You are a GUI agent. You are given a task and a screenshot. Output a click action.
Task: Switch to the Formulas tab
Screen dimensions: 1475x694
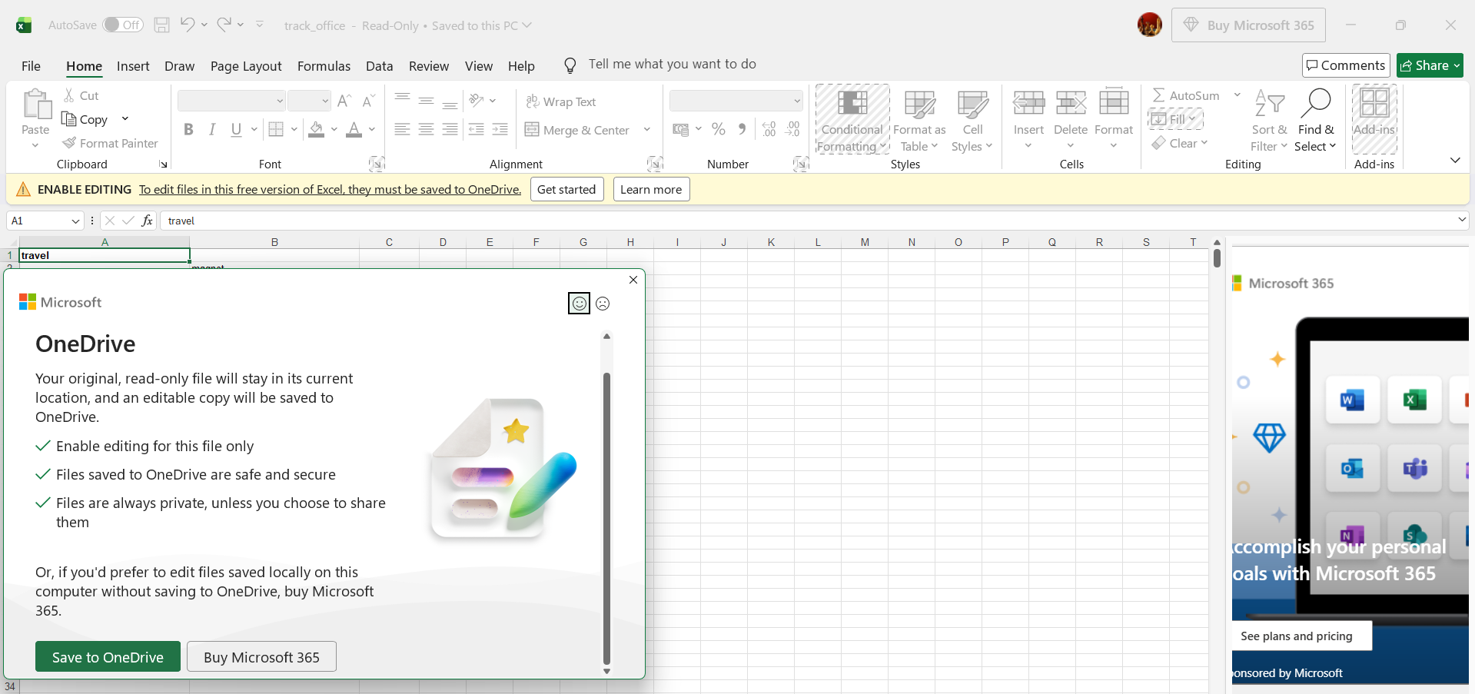pos(324,66)
